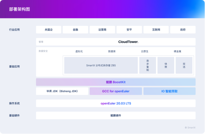Select the IO 智能预取 box
The width and height of the screenshot is (205, 134).
[x=169, y=91]
